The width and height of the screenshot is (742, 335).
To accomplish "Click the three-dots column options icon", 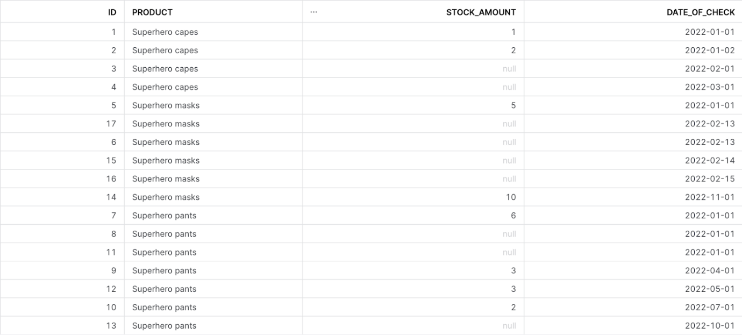I will point(313,12).
